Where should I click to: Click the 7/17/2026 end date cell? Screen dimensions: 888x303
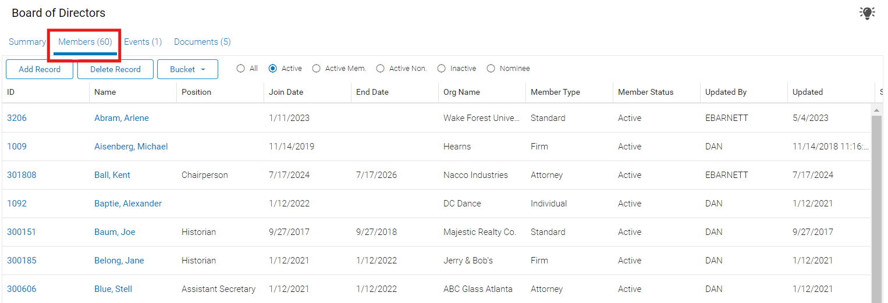376,175
